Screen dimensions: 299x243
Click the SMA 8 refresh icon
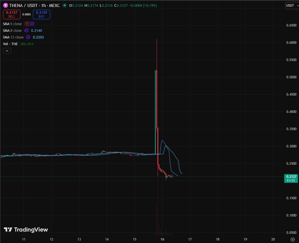pos(26,30)
